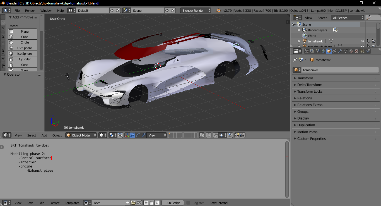Open the Particles properties tab sparkle icon
The width and height of the screenshot is (381, 206).
pyautogui.click(x=362, y=51)
